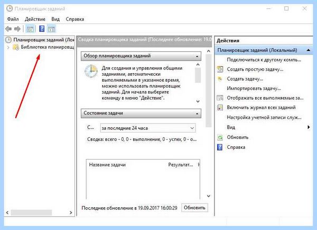
Task: Click Подключиться к другому компьютеру action
Action: pos(264,60)
